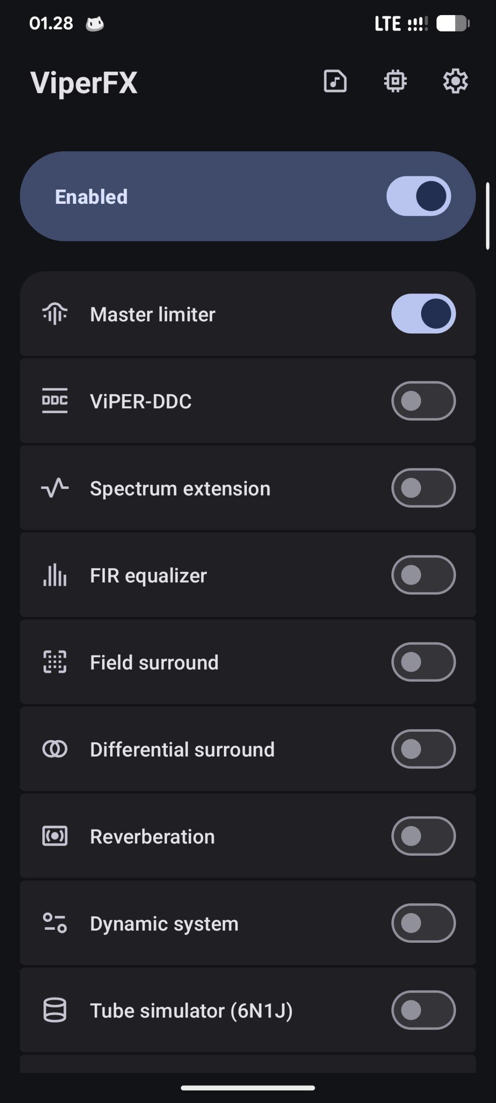Image resolution: width=496 pixels, height=1103 pixels.
Task: Enable the ViPER-DDC toggle
Action: click(x=423, y=401)
